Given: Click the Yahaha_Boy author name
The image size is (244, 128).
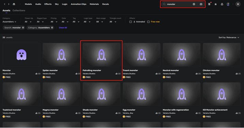Looking at the screenshot, I should tap(128, 113).
